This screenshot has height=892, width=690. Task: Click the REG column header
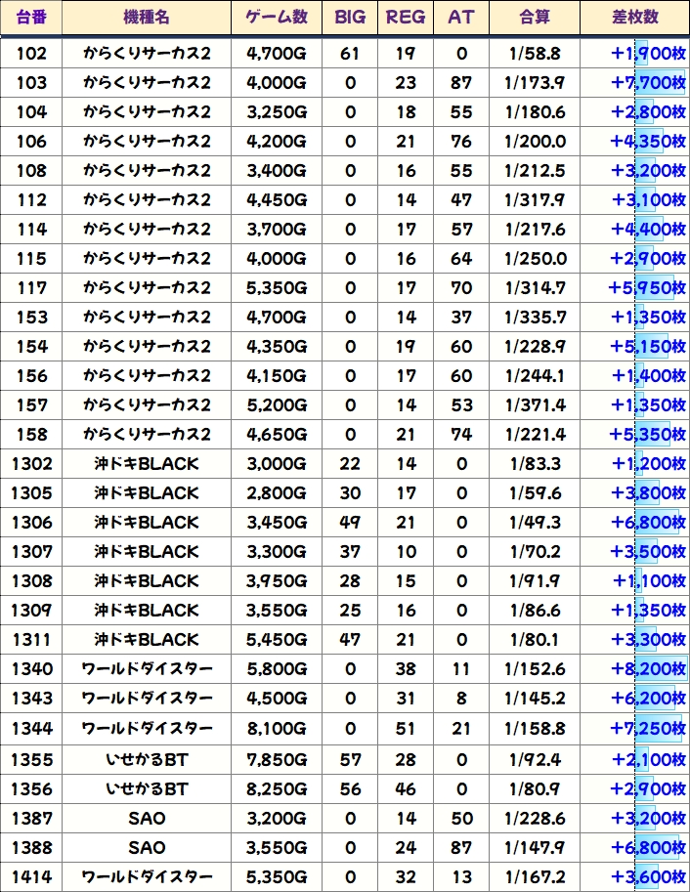[406, 17]
